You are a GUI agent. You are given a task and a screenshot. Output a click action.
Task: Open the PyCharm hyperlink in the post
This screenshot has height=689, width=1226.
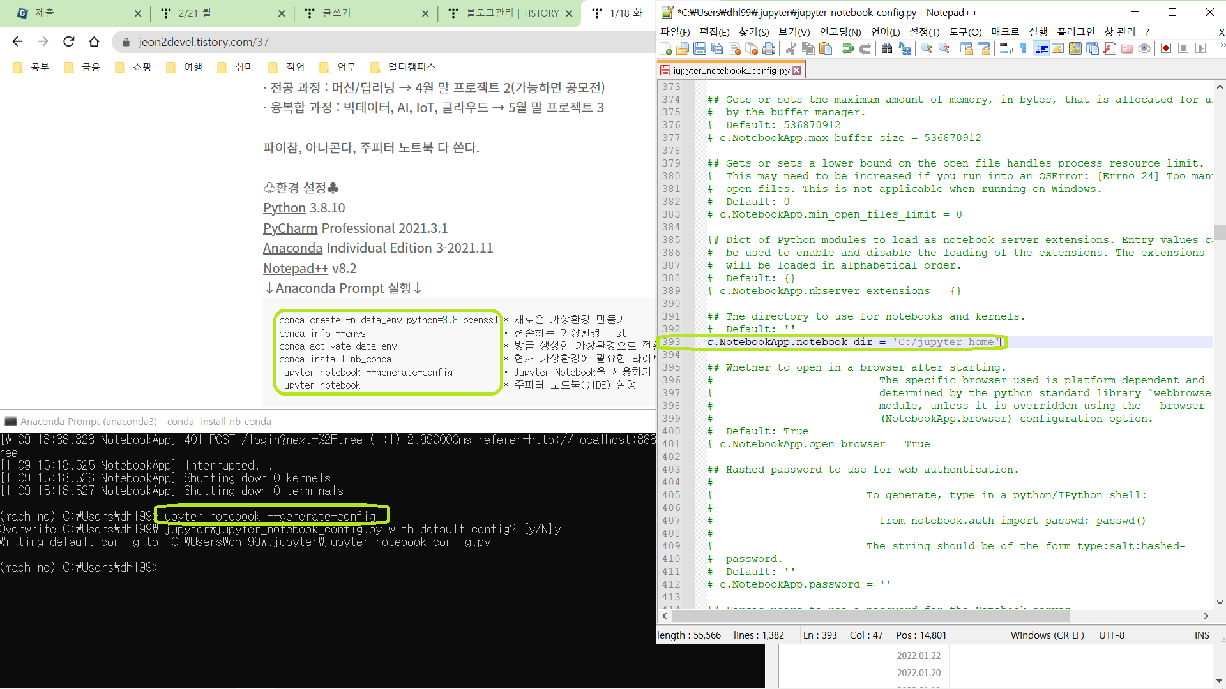[x=290, y=228]
